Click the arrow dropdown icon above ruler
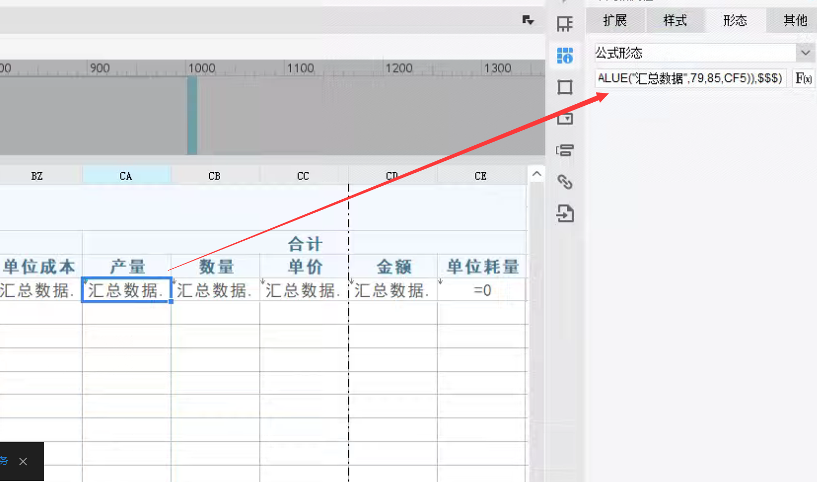This screenshot has width=817, height=482. coord(528,20)
